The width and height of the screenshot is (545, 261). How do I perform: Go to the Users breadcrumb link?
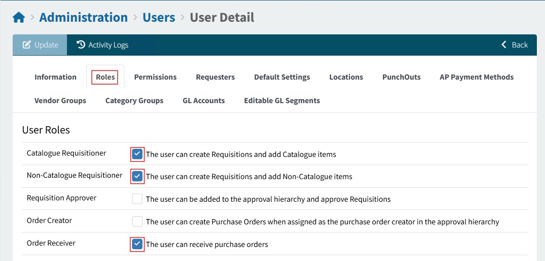159,17
